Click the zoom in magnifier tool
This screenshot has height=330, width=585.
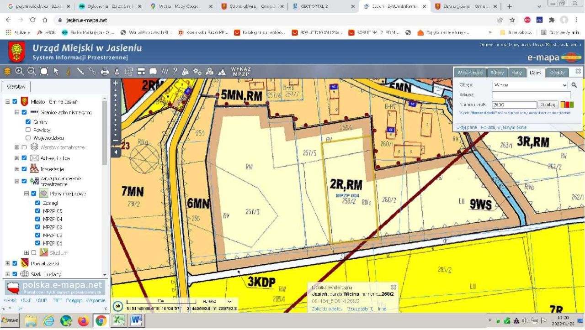(x=19, y=71)
